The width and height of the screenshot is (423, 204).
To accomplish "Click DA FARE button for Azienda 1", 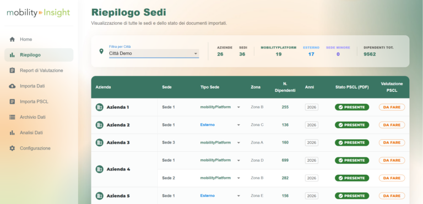I will click(392, 107).
